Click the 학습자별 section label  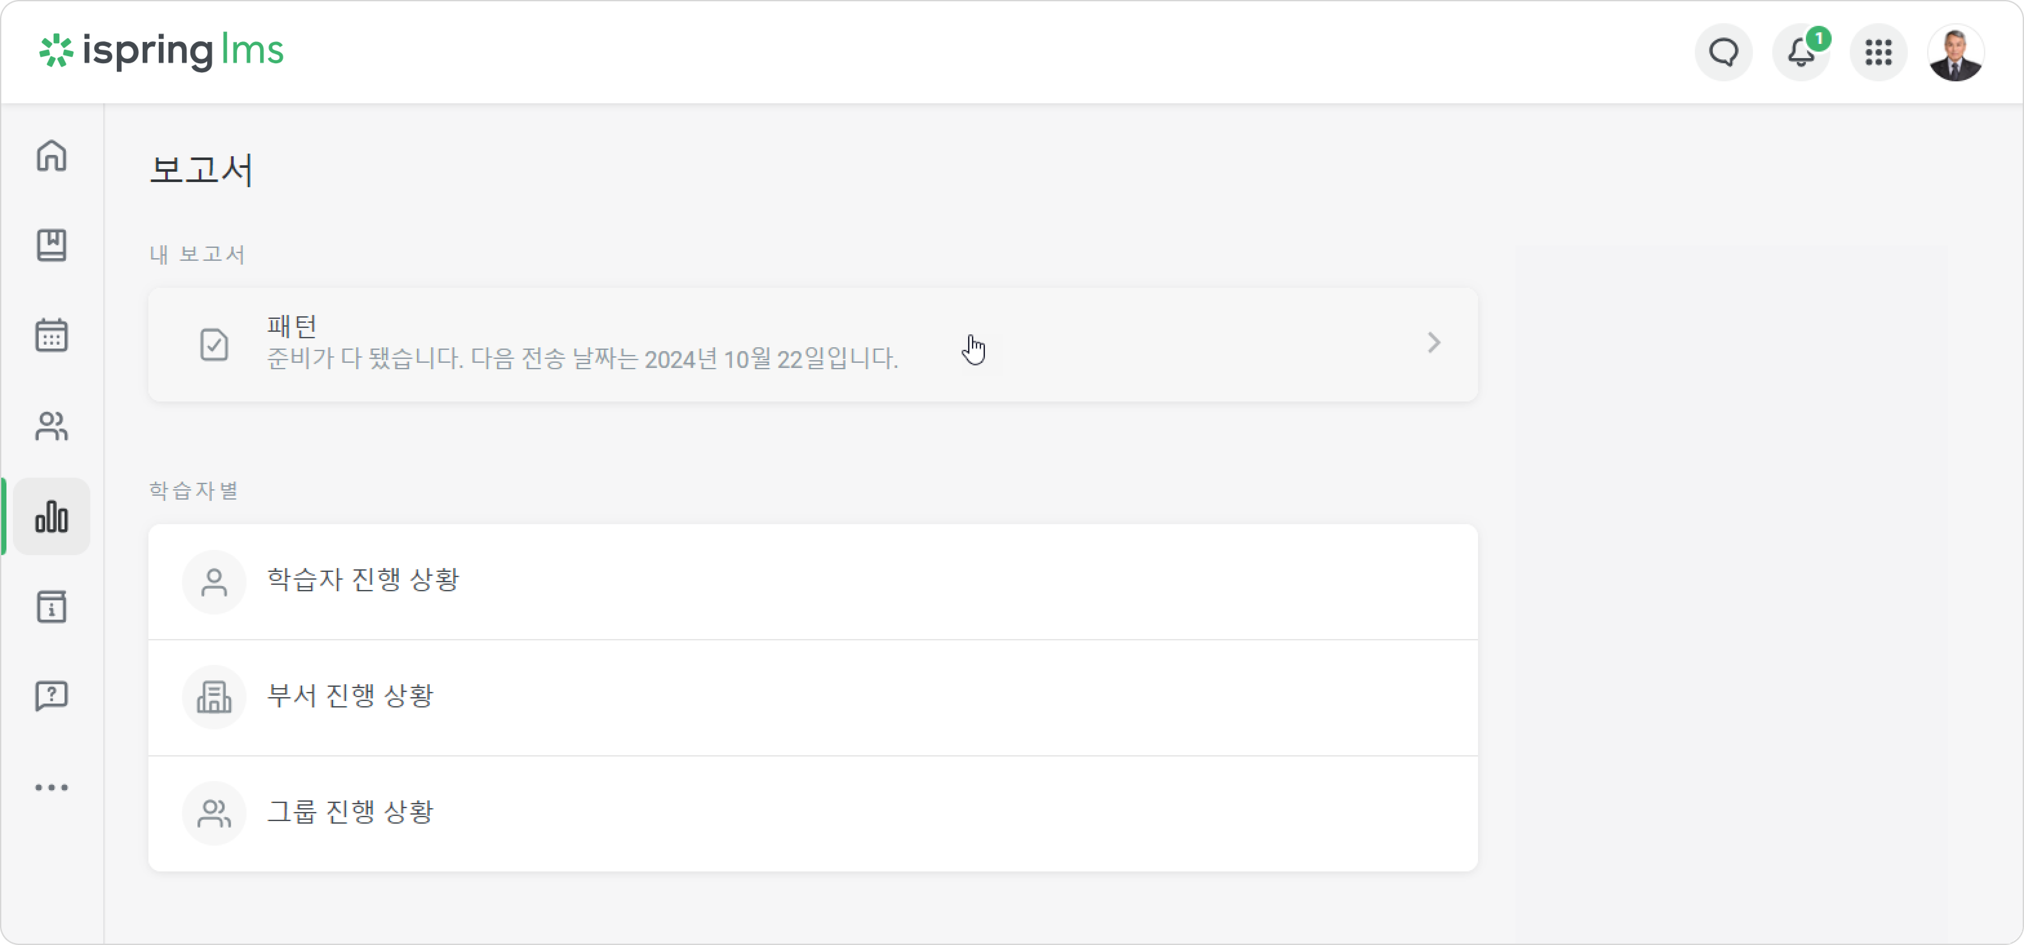pos(193,490)
